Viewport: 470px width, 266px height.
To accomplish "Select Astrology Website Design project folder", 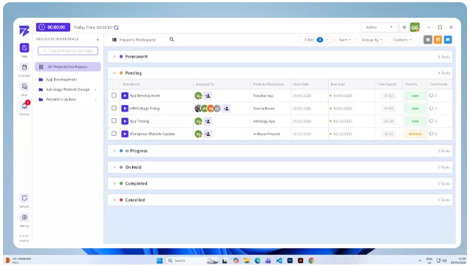I will (x=64, y=89).
